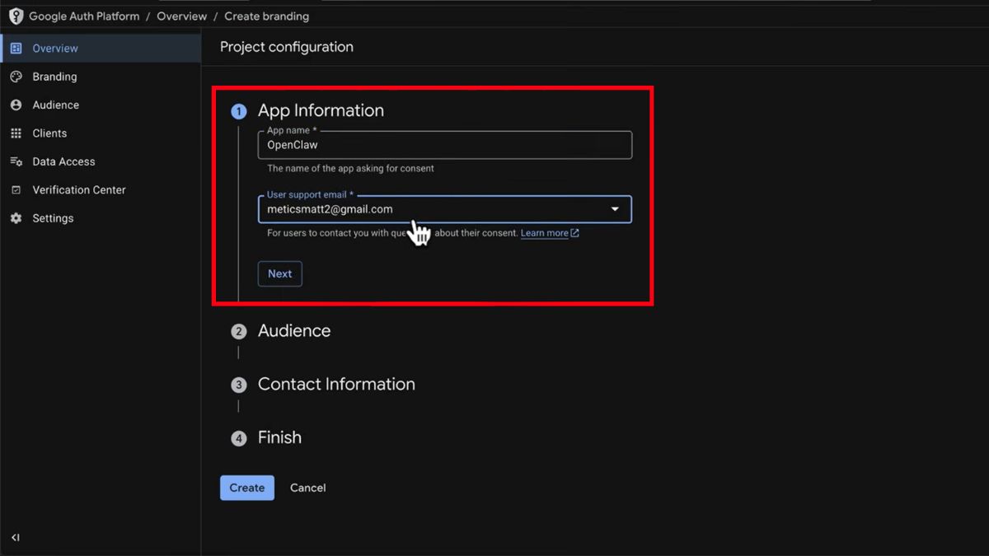The image size is (989, 556).
Task: Click the Cancel button
Action: [x=307, y=488]
